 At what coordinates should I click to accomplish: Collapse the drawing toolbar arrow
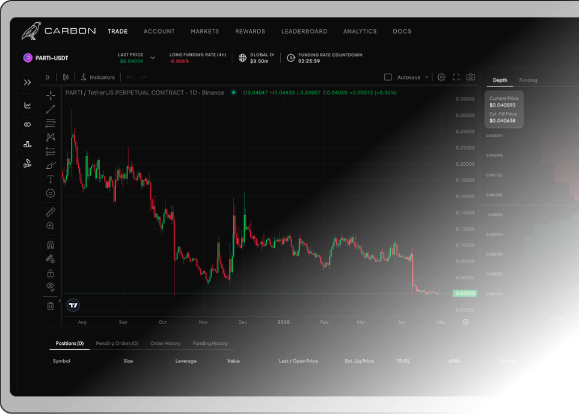60,301
